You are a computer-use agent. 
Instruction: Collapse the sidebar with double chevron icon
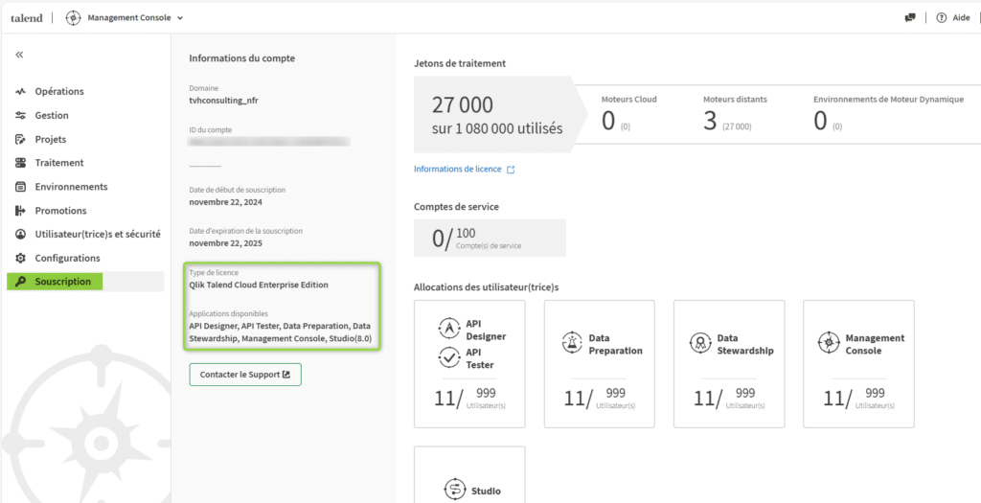pyautogui.click(x=19, y=55)
